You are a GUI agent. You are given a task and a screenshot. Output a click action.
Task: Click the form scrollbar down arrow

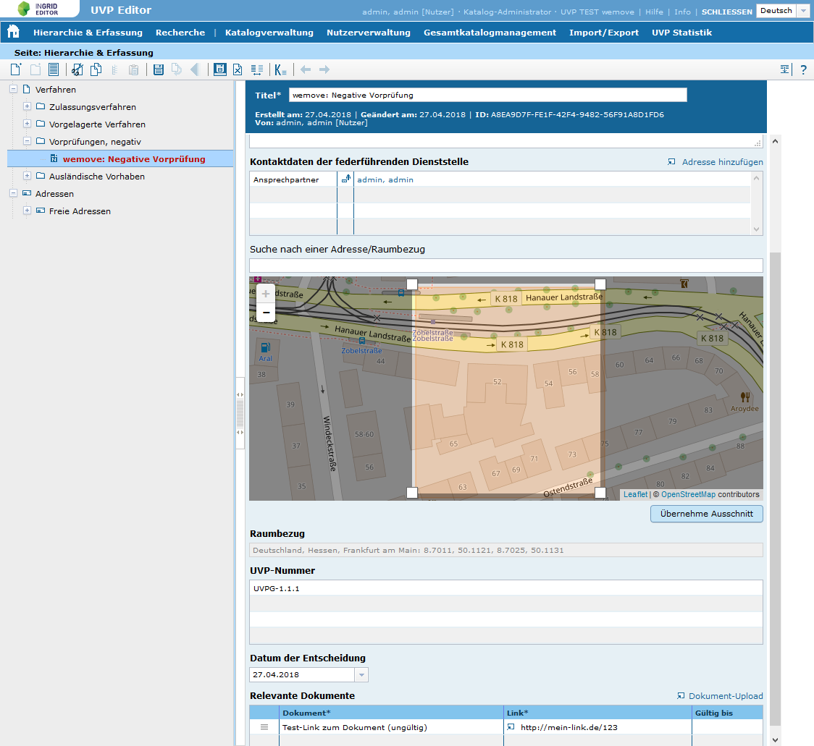pyautogui.click(x=775, y=739)
